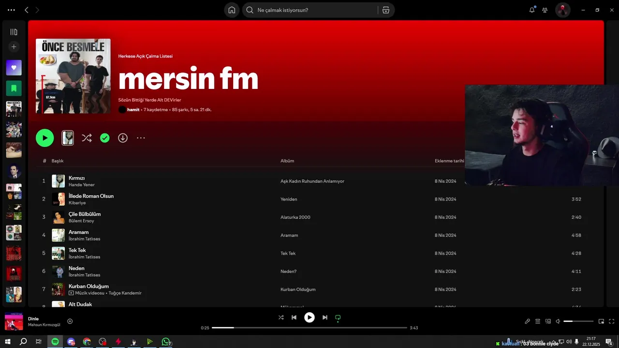Enter full screen mode
The height and width of the screenshot is (348, 619).
coord(611,321)
